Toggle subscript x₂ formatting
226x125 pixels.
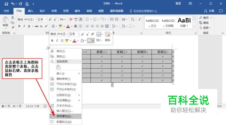[x=41, y=26]
